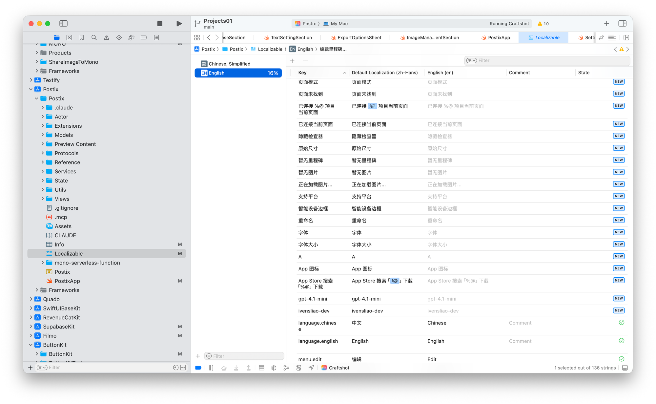
Task: Click the Run play button
Action: (179, 24)
